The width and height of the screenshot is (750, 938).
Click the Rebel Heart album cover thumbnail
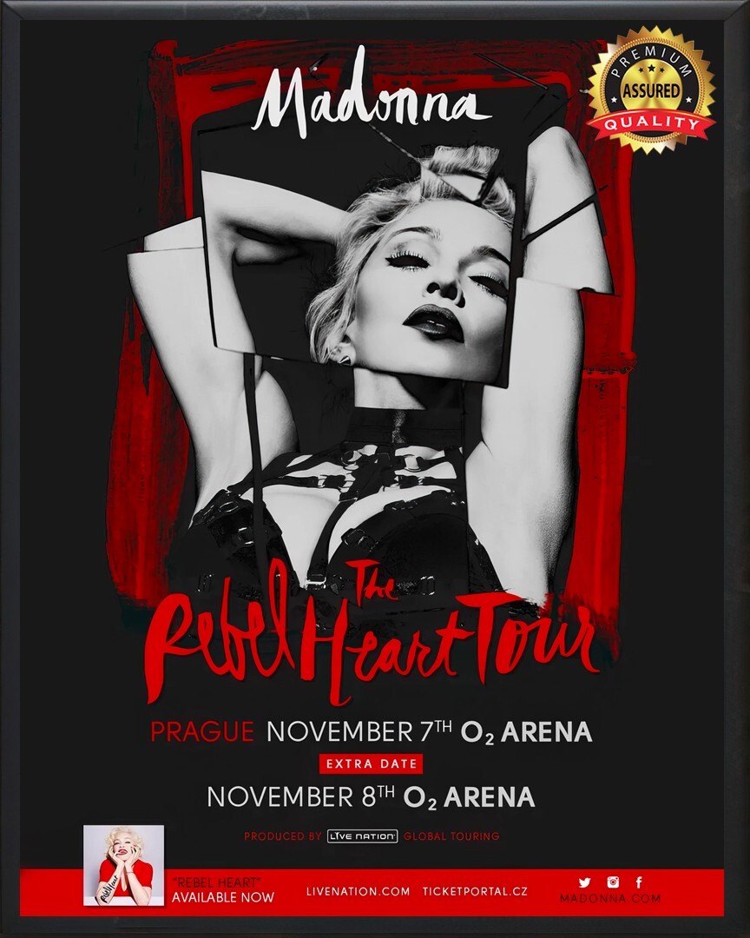[x=124, y=865]
